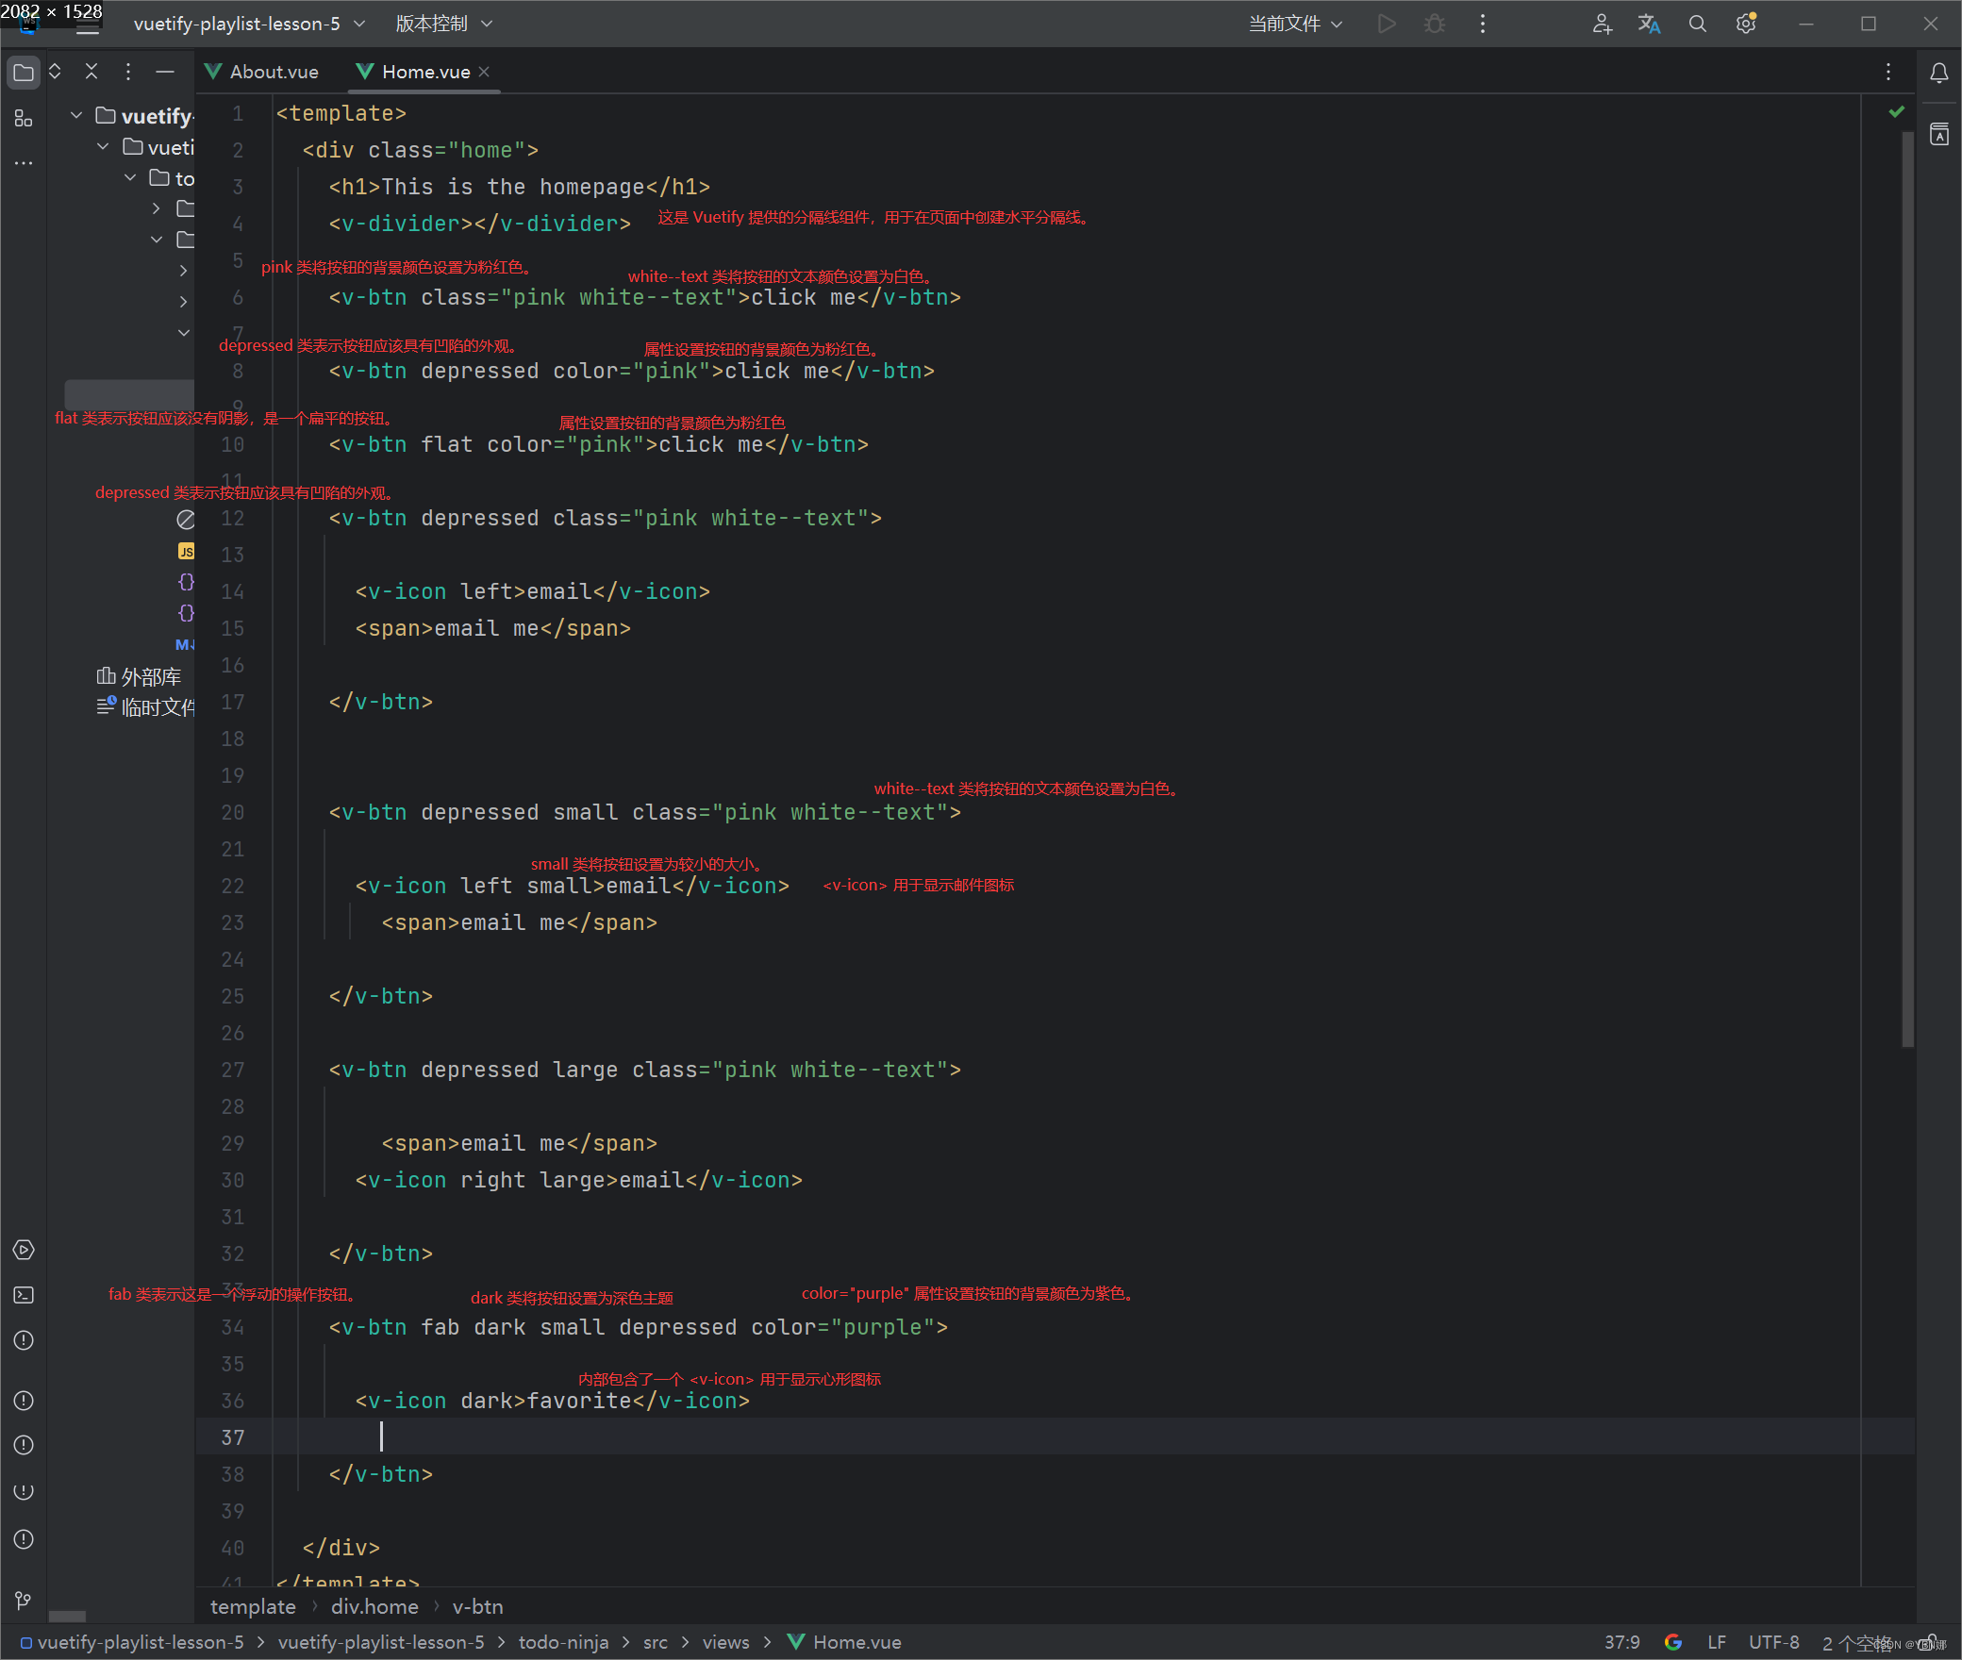Click the LF line separator indicator

coord(1719,1642)
